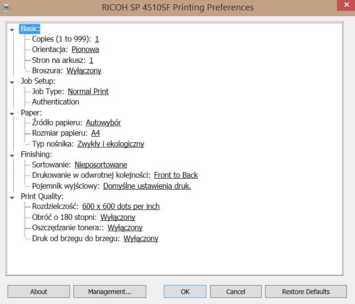Screen dimensions: 355x304
Task: Change Oszczędzanie tonera value Wyłączony
Action: [125, 227]
